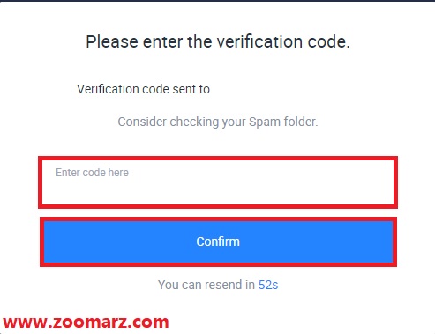435x334 pixels.
Task: Click the You can resend in text
Action: pos(206,285)
